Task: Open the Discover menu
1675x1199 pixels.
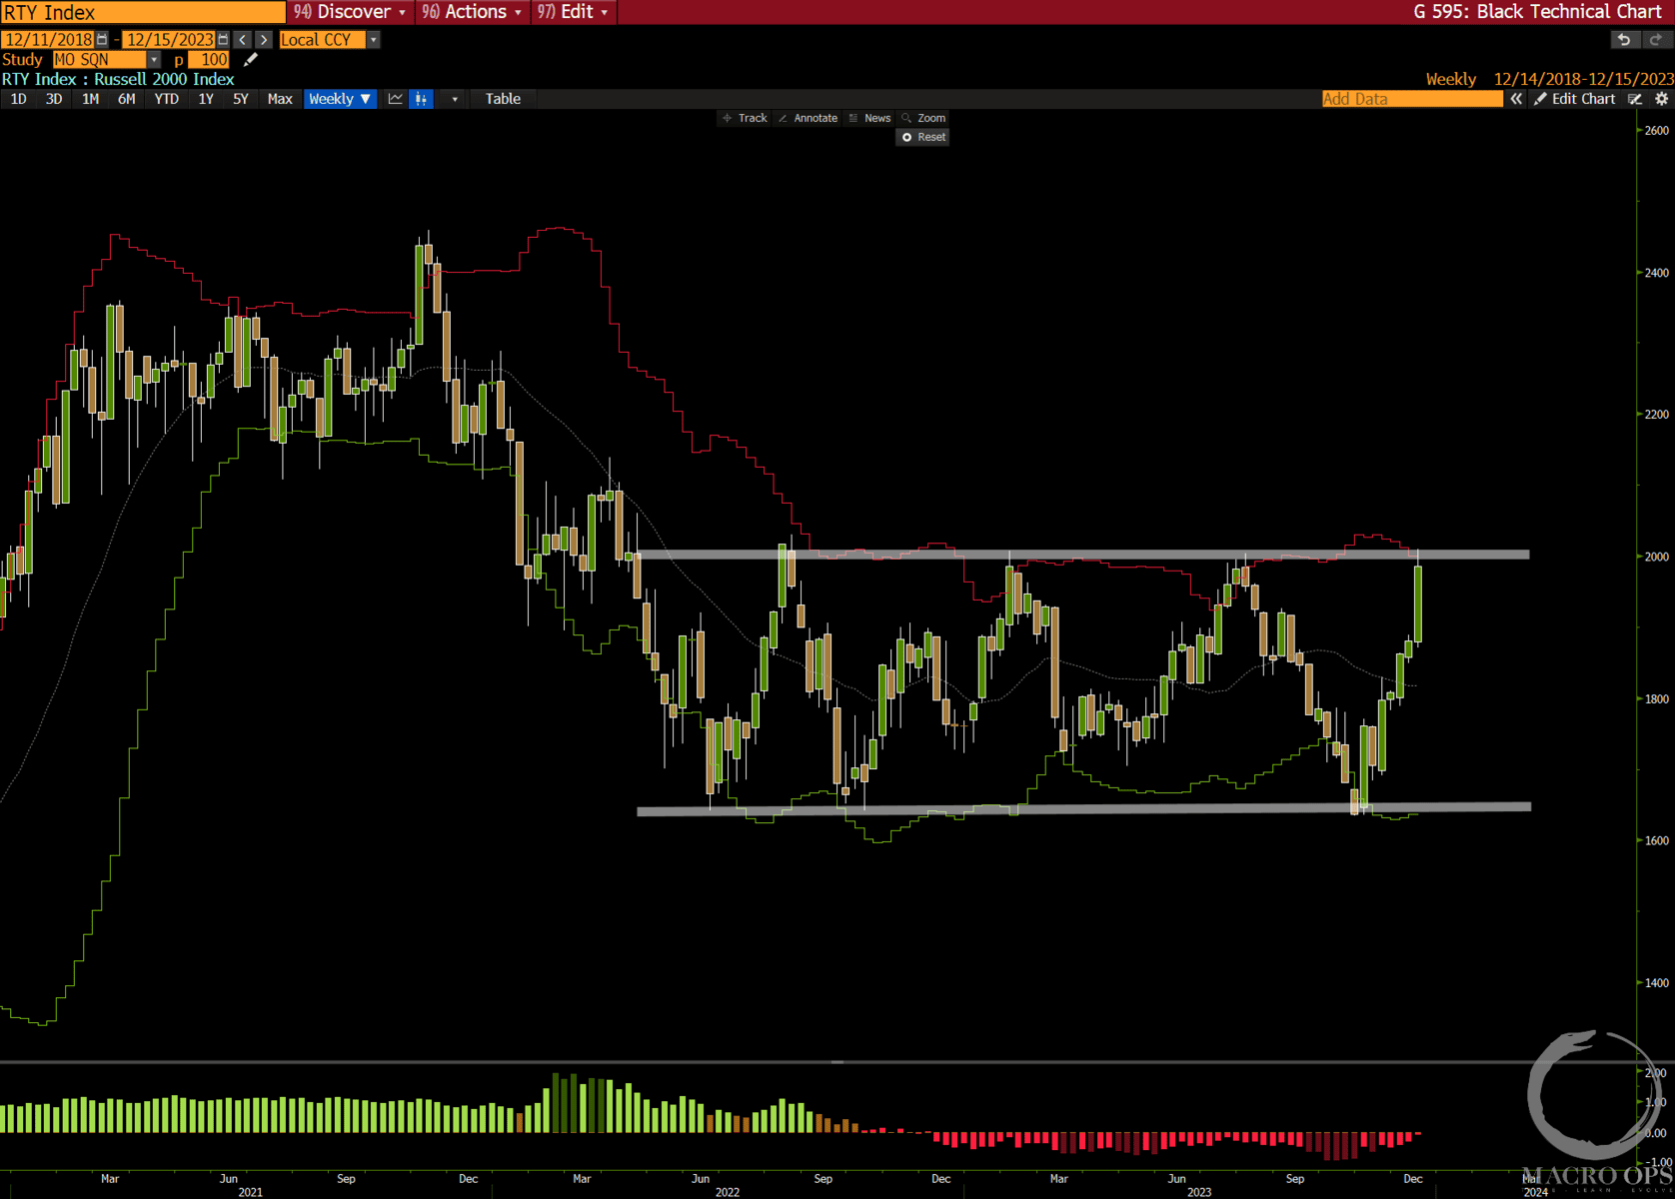Action: (350, 12)
